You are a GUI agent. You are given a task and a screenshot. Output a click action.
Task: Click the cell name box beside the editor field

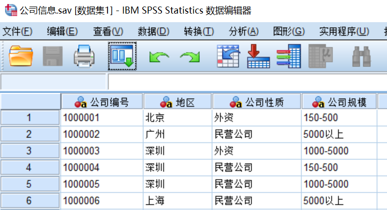(53, 82)
